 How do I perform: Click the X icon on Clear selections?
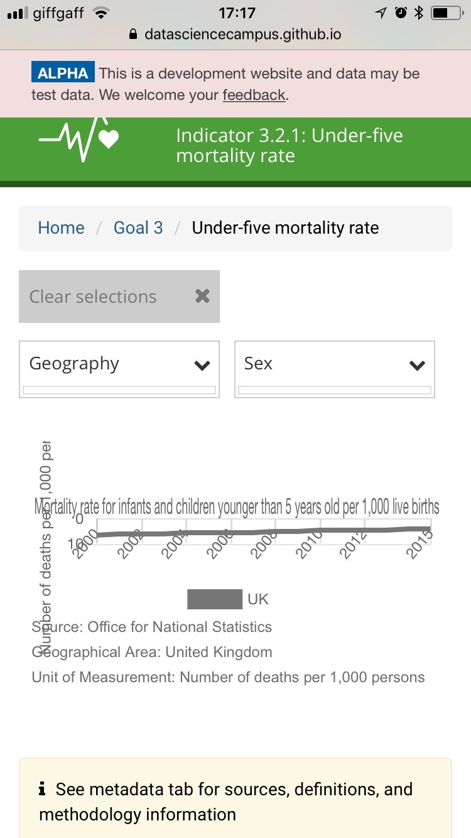pyautogui.click(x=202, y=296)
